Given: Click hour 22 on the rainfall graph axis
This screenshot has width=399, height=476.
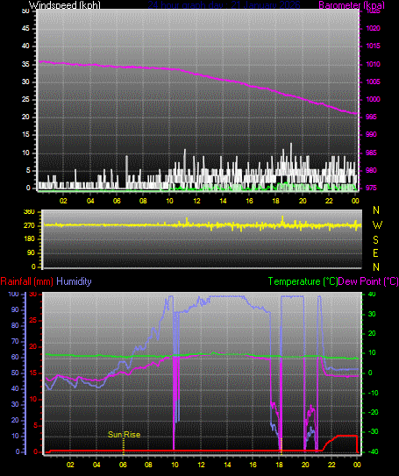Looking at the screenshot, I should pyautogui.click(x=331, y=465).
